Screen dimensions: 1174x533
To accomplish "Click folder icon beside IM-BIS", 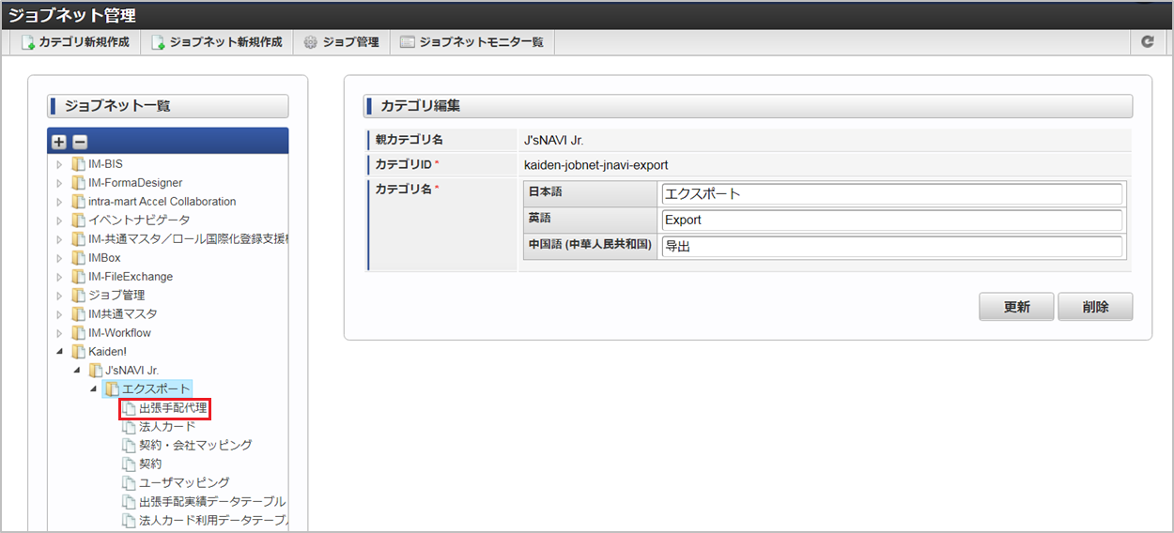I will click(78, 164).
